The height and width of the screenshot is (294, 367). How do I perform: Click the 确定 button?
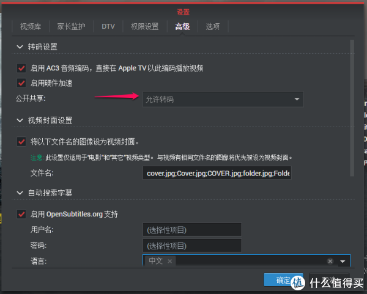(x=283, y=280)
